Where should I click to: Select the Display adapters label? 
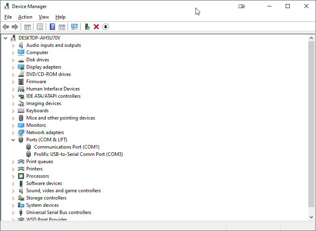[44, 67]
